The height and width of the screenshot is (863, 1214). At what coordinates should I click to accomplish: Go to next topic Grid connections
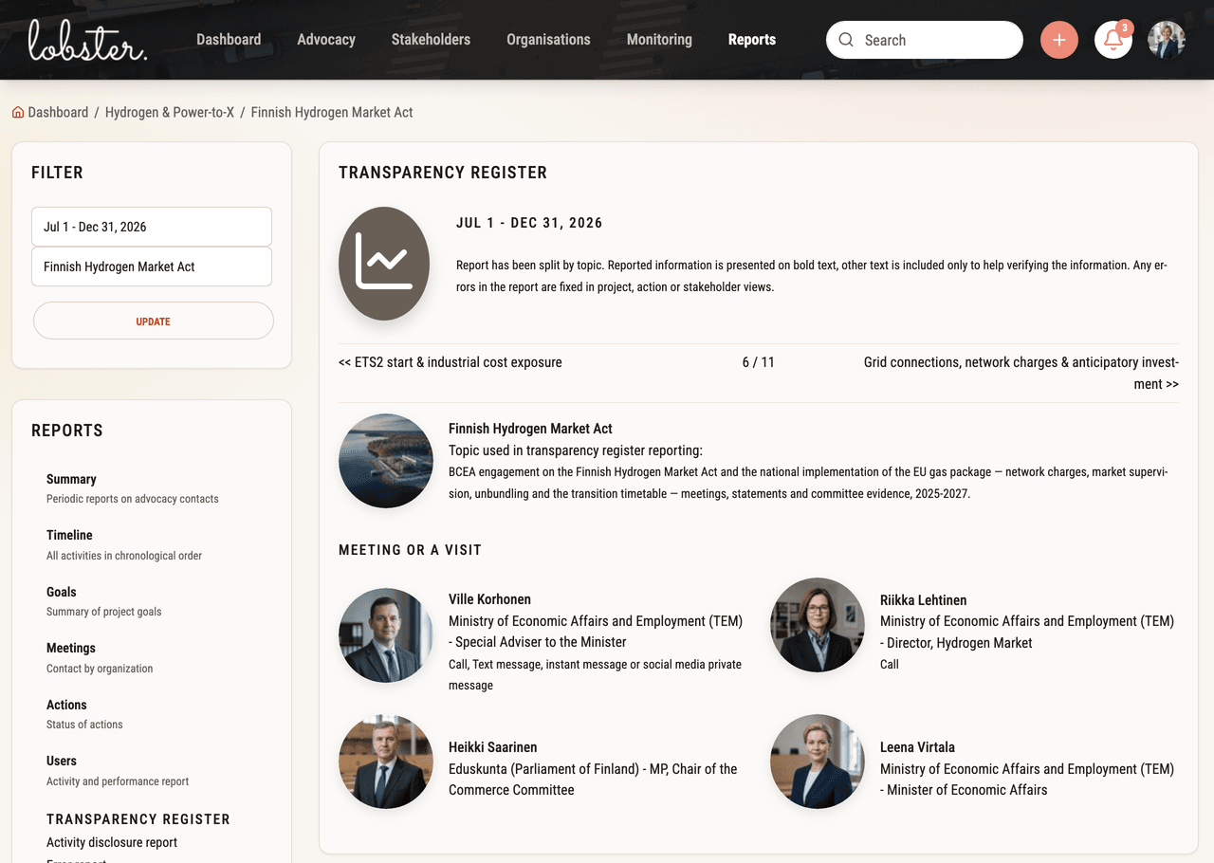tap(1021, 373)
